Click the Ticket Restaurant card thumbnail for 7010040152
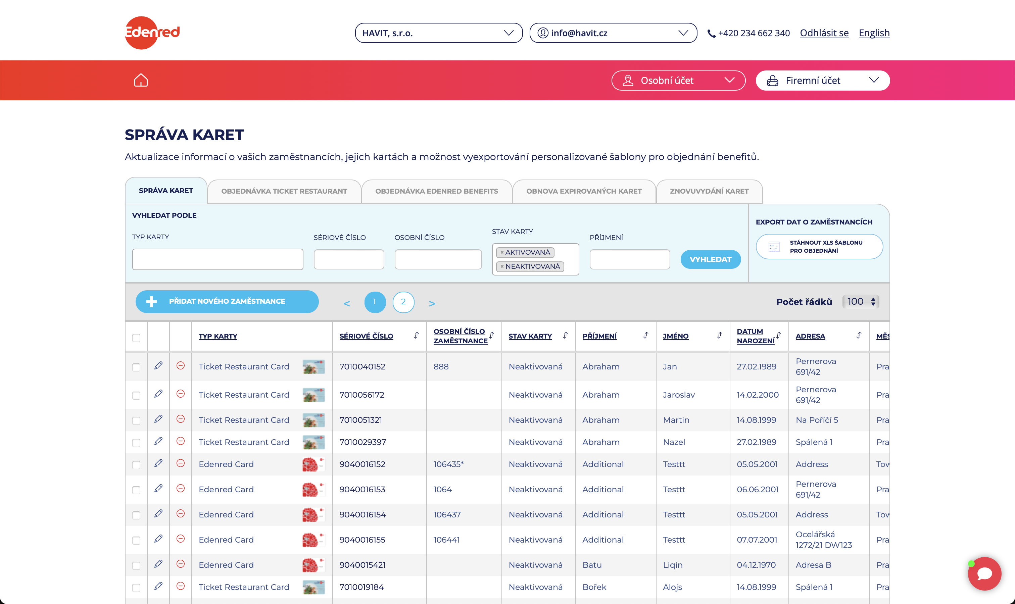This screenshot has width=1015, height=604. point(313,366)
